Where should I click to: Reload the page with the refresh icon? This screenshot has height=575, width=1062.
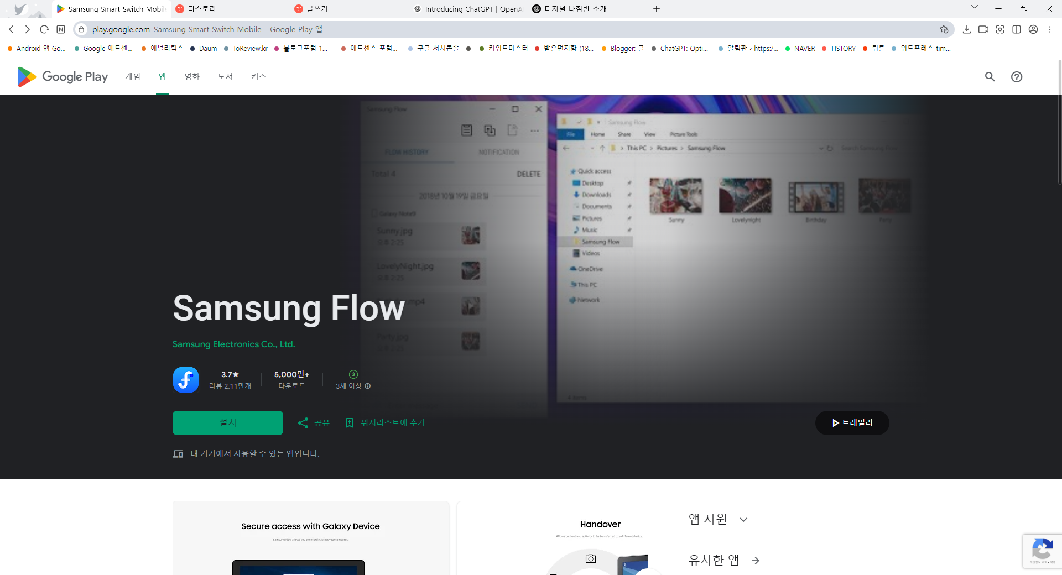coord(44,29)
